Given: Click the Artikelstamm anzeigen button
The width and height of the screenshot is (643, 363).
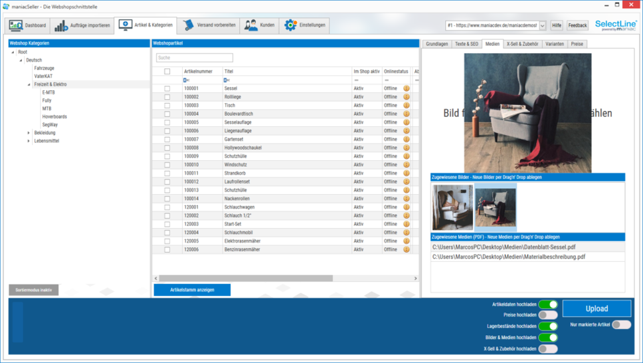Looking at the screenshot, I should (192, 290).
